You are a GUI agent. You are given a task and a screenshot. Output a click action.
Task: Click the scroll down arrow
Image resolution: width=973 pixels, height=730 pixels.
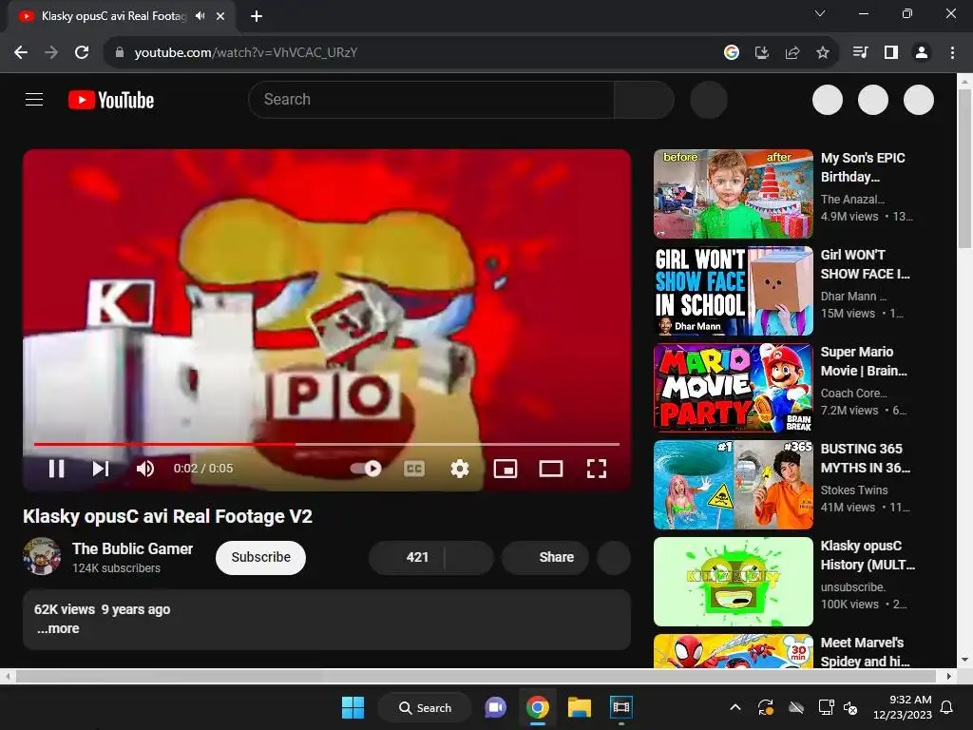[965, 660]
